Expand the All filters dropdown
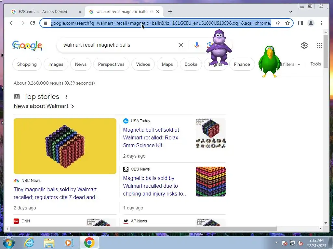 290,64
